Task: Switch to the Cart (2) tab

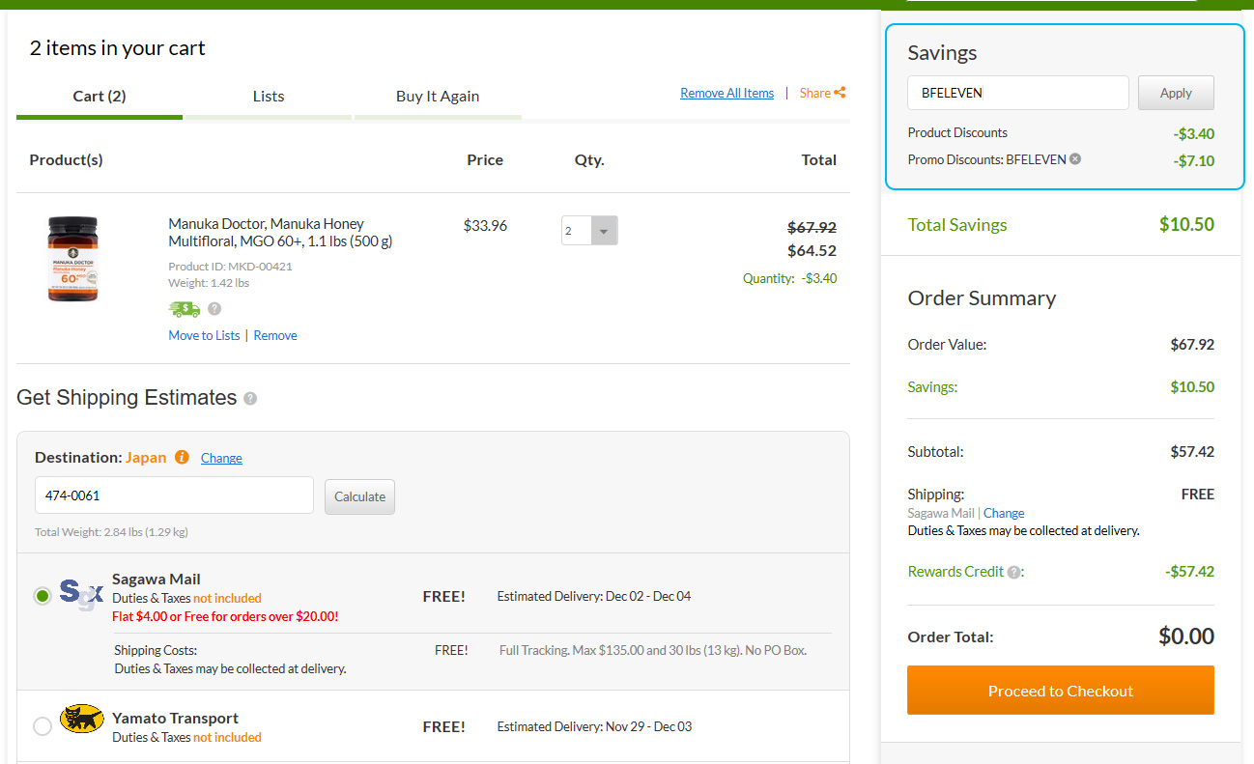Action: [x=100, y=96]
